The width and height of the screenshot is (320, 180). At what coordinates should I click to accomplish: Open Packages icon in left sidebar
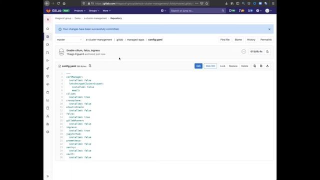coord(48,92)
